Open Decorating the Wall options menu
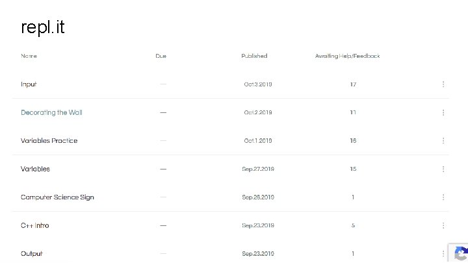This screenshot has width=468, height=263. (x=443, y=112)
